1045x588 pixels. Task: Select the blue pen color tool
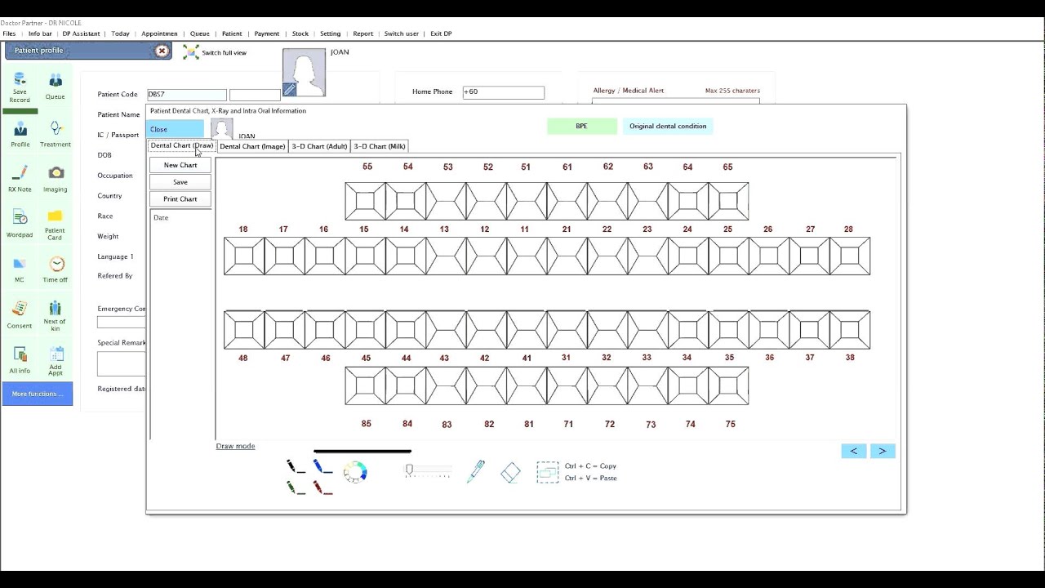point(322,466)
